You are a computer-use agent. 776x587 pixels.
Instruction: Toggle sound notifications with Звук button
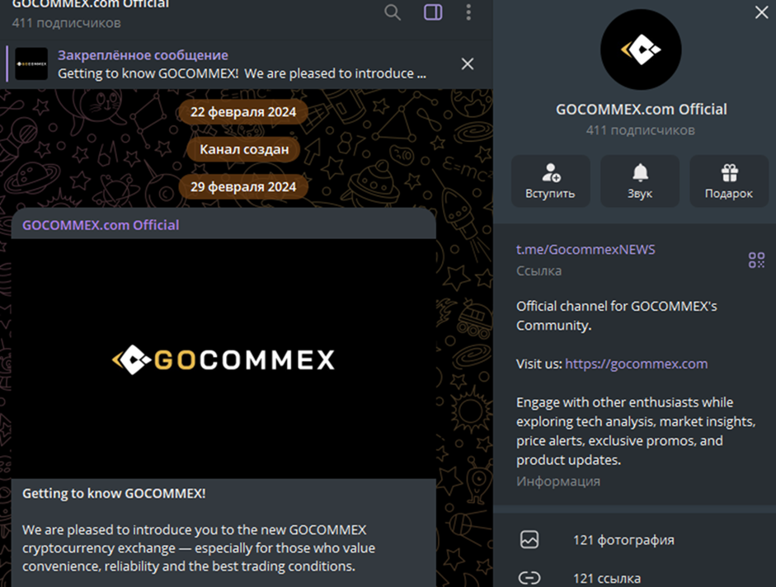[640, 181]
